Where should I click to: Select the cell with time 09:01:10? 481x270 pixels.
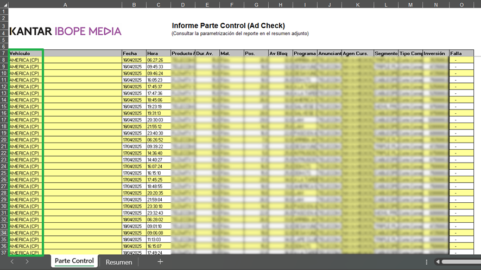159,226
